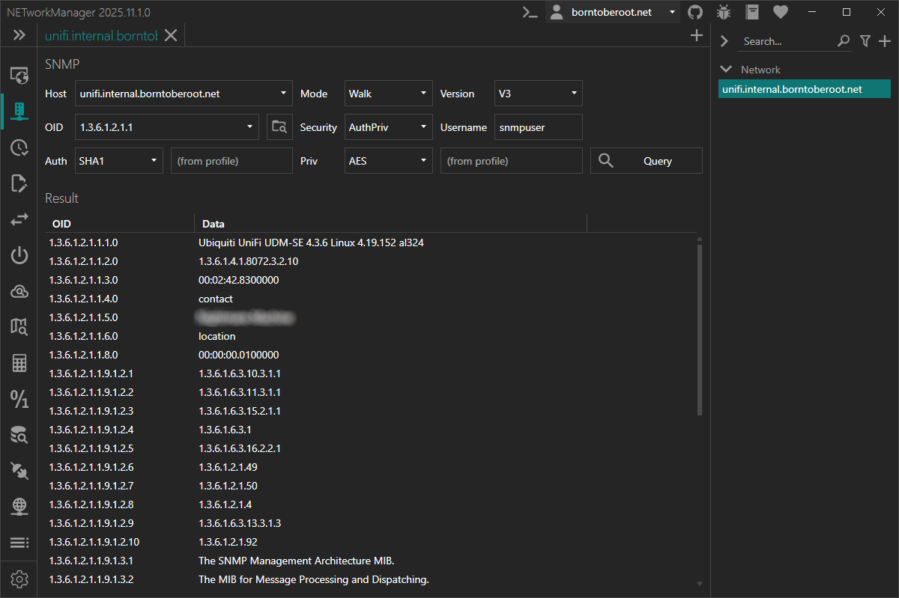The image size is (899, 598).
Task: Open the command line icon in title bar
Action: (x=530, y=12)
